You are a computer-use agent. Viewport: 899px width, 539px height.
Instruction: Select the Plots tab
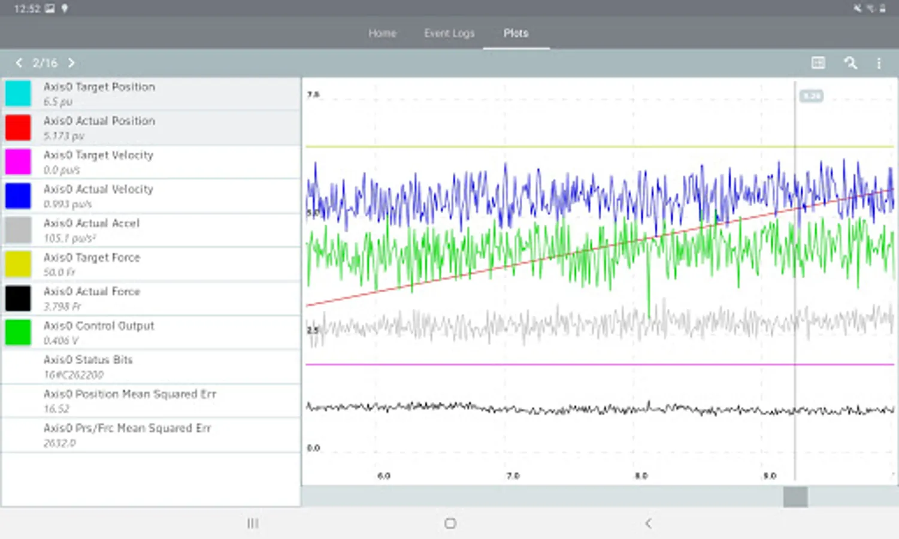[x=516, y=33]
